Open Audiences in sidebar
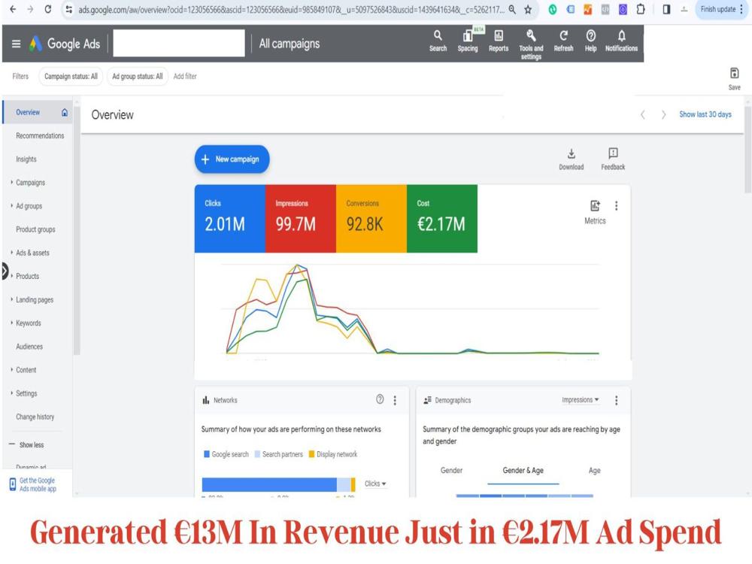752x564 pixels. [29, 346]
